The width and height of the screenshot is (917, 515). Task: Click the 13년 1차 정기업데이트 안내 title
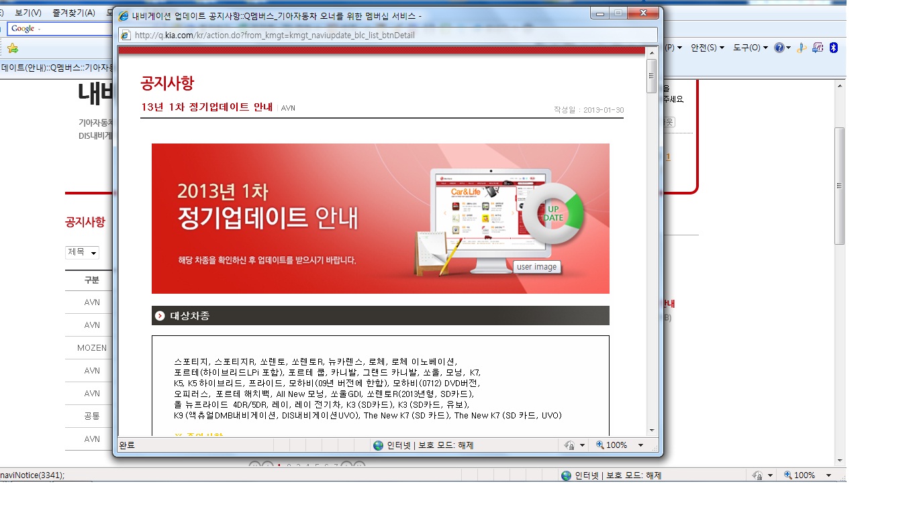click(x=207, y=107)
